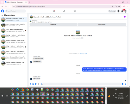Open the Mellia conversation in list

coord(14,41)
